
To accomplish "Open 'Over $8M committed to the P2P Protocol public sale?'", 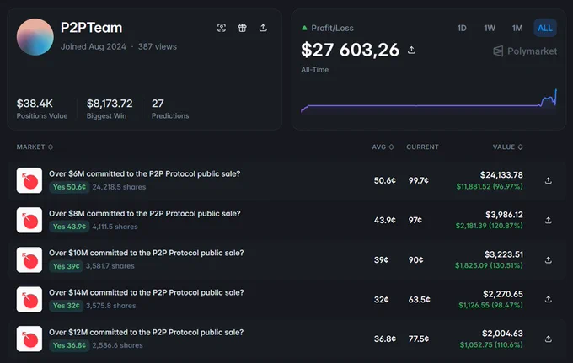I will click(145, 213).
